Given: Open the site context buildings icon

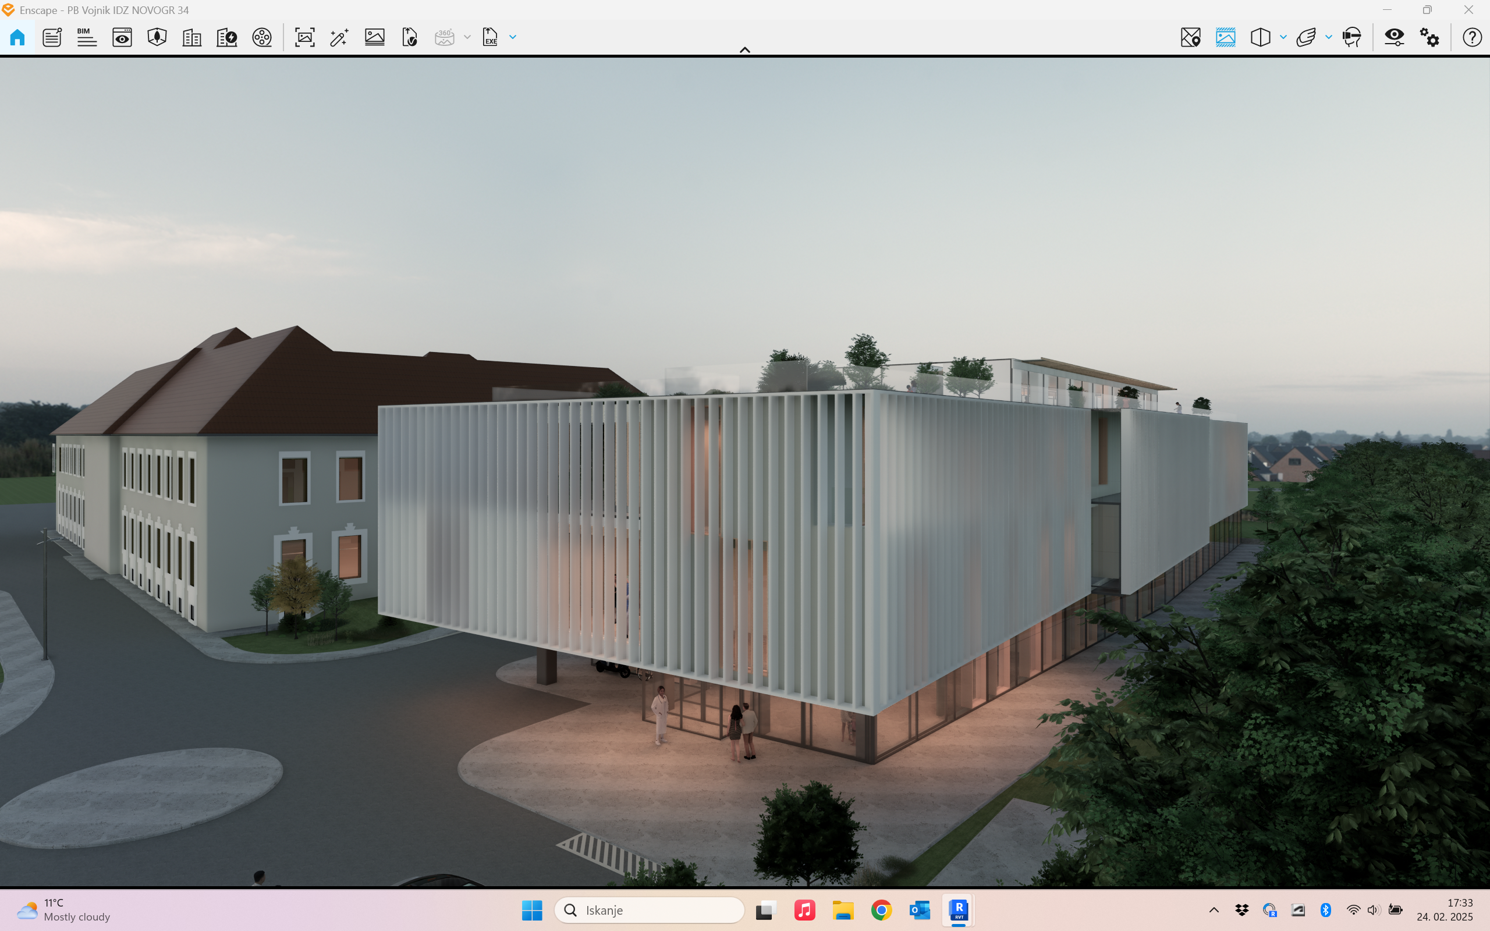Looking at the screenshot, I should 191,38.
